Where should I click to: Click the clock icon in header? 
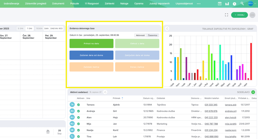[235, 4]
